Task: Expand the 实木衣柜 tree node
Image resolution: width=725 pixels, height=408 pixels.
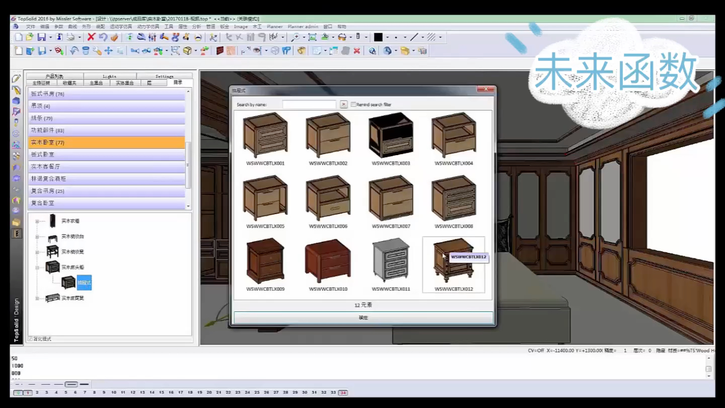Action: (37, 221)
